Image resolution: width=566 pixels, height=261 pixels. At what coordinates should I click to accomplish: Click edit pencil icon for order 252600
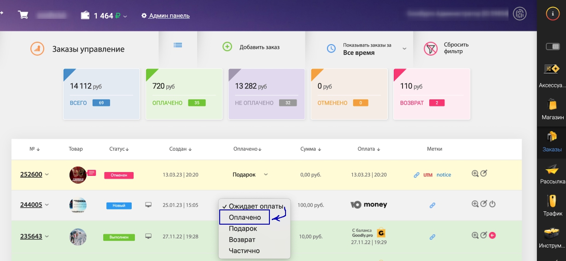click(x=484, y=174)
